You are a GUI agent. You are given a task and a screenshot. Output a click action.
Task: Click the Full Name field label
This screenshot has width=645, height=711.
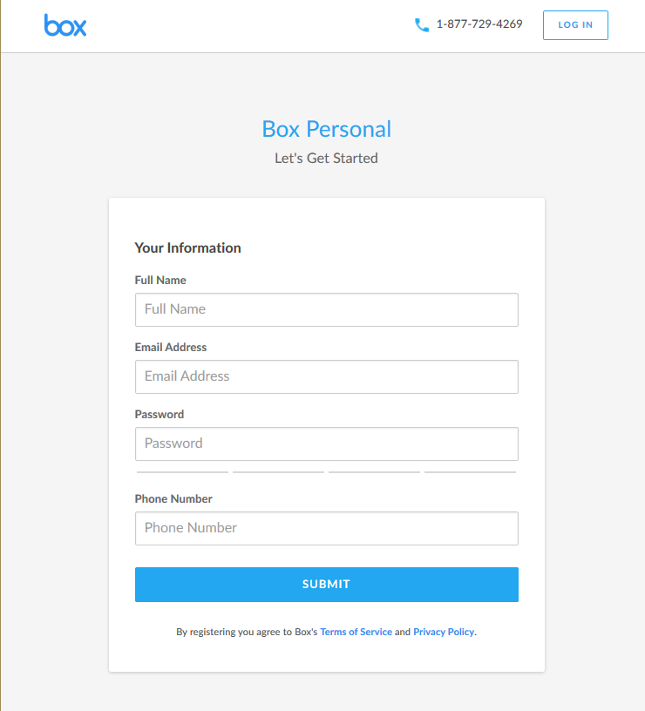[x=160, y=281]
